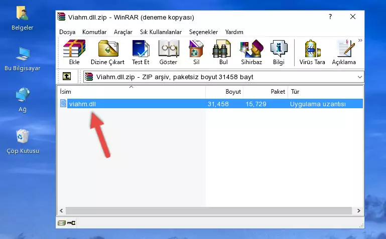Click the WinRAR title bar app icon
This screenshot has height=239, width=386.
[61, 17]
